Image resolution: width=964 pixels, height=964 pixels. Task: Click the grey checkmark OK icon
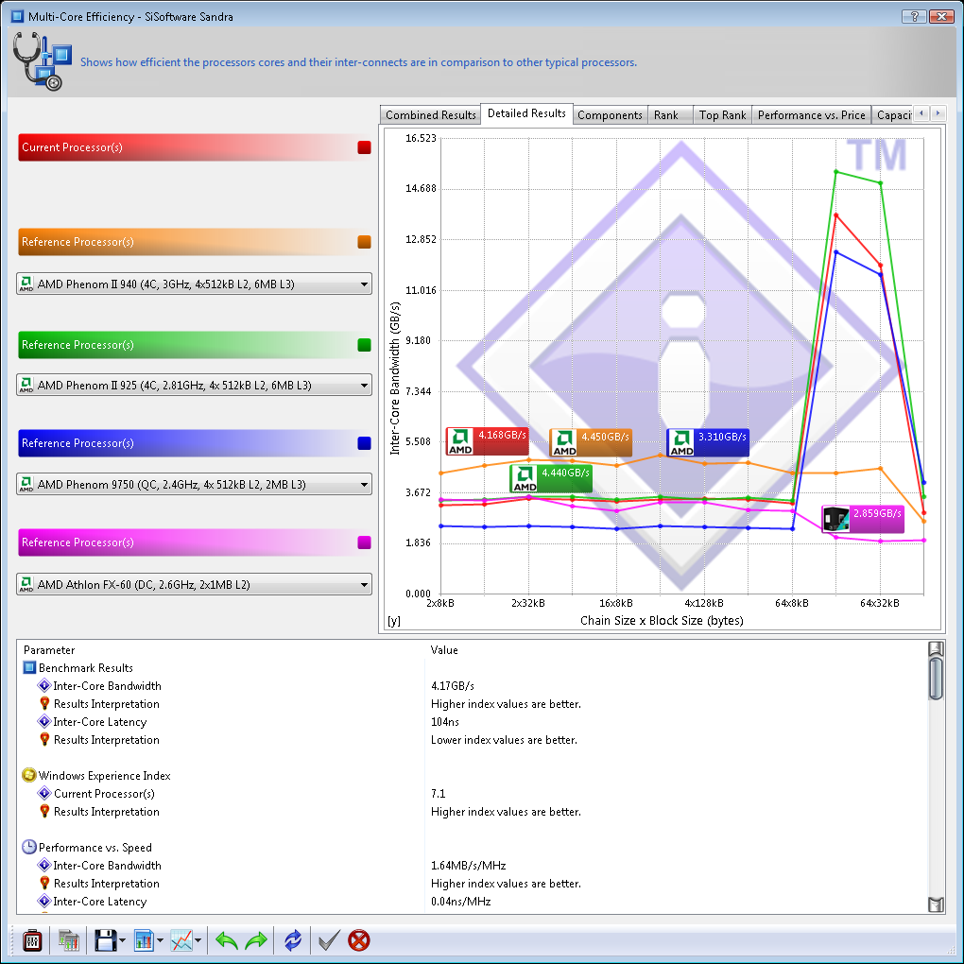click(329, 940)
